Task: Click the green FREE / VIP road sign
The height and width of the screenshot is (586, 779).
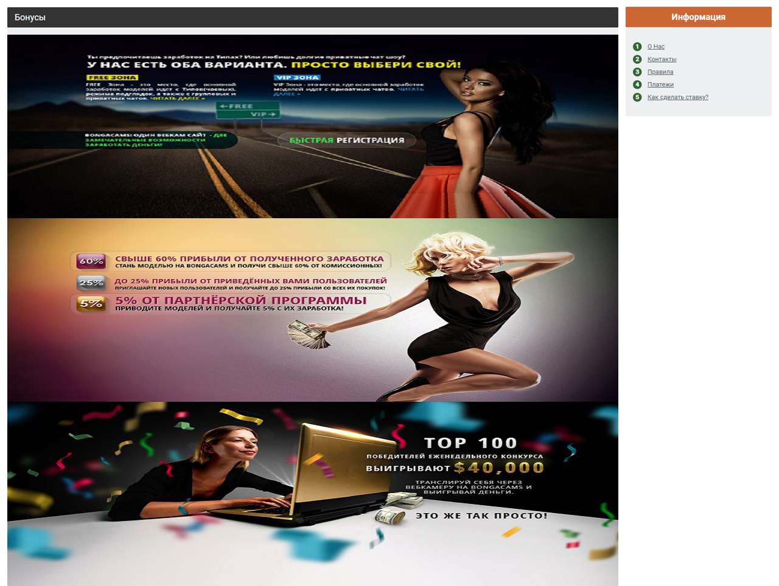Action: (248, 110)
